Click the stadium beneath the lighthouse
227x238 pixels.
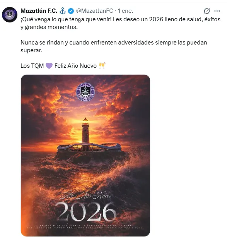tap(89, 147)
